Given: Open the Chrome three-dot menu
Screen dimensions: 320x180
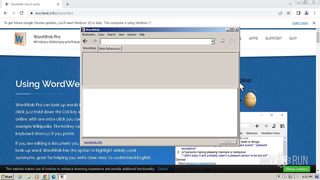Looking at the screenshot, I should (314, 13).
